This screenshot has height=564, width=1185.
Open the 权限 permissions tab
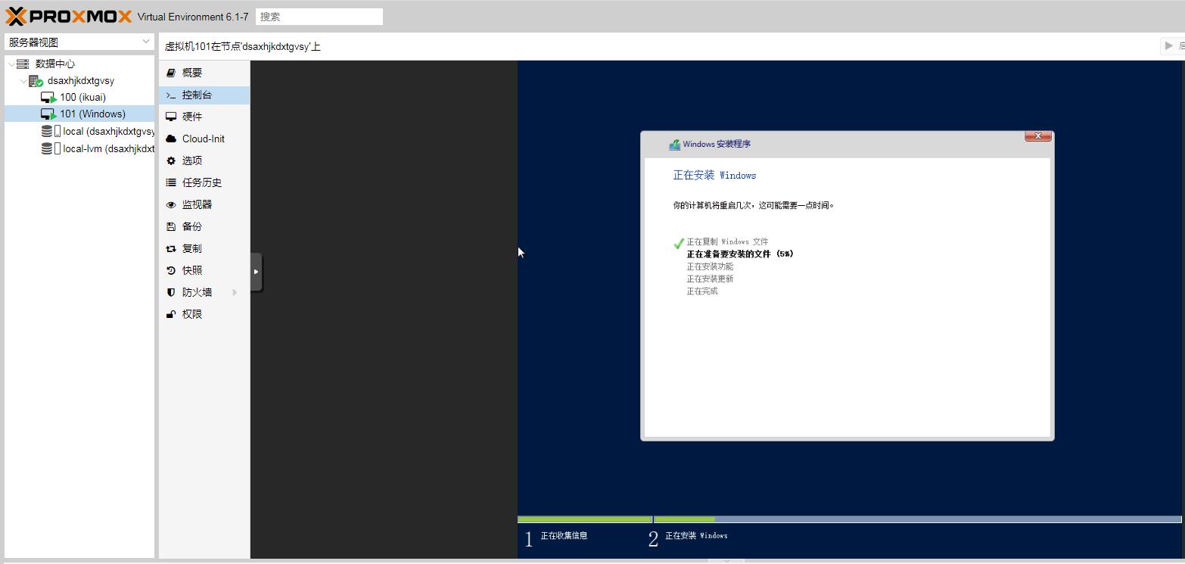(204, 314)
